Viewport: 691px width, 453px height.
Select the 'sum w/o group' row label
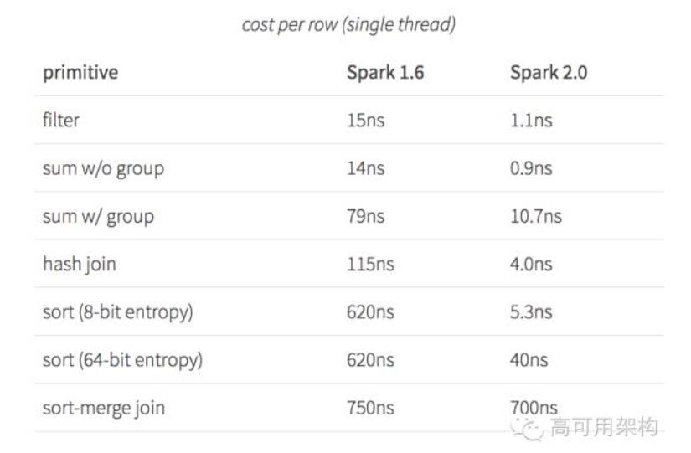tap(103, 168)
